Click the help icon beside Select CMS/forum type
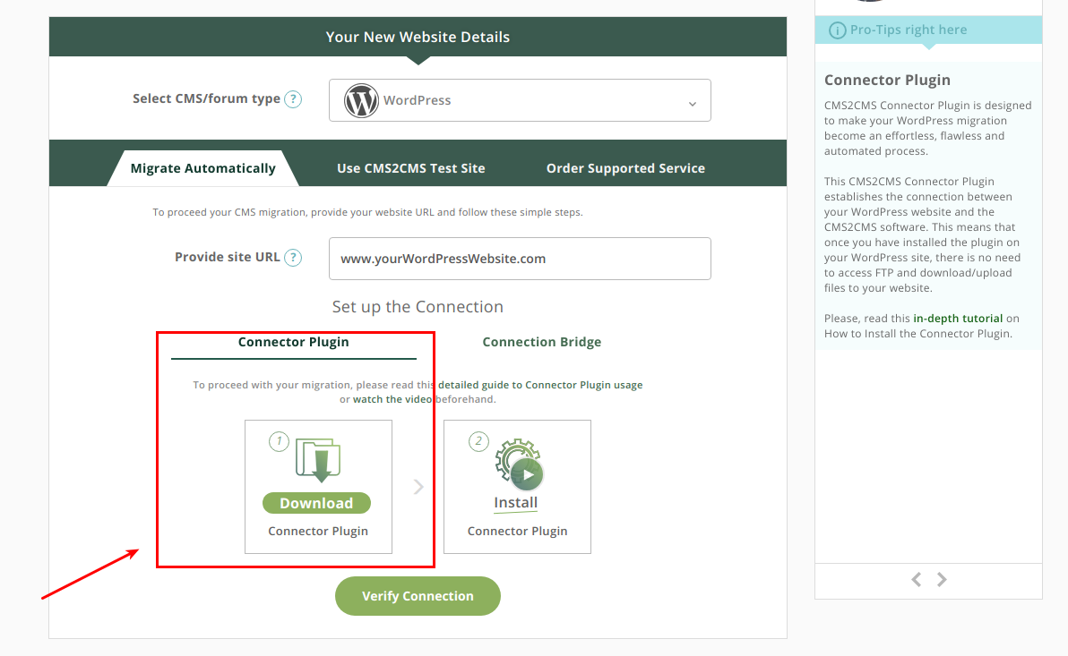 click(293, 99)
